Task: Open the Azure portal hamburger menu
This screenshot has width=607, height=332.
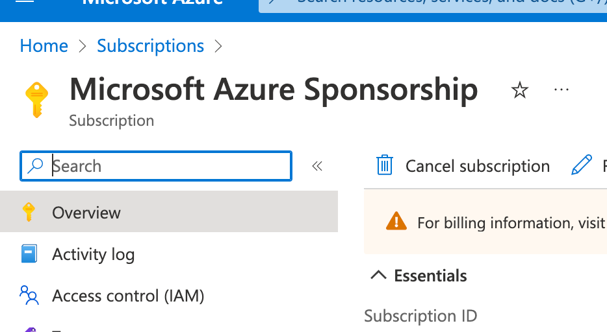Action: pos(25,2)
